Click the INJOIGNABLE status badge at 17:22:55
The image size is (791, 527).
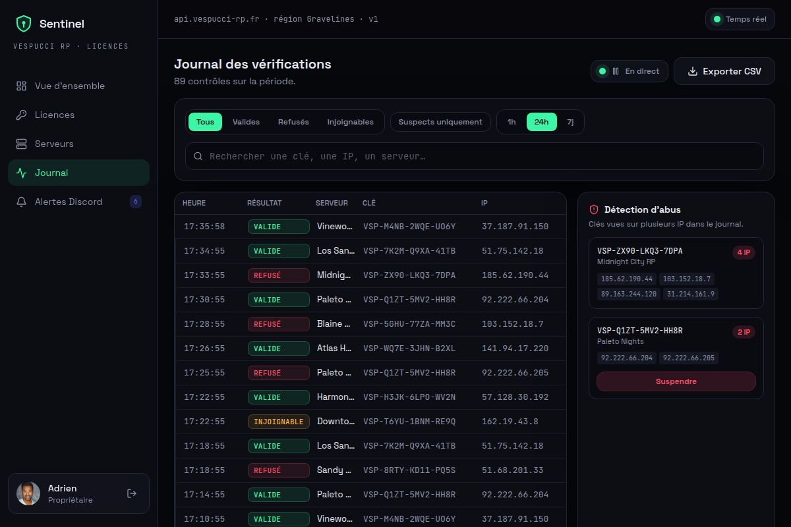(x=279, y=422)
